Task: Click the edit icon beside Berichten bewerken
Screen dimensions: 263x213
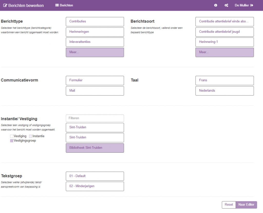Action: coord(5,5)
